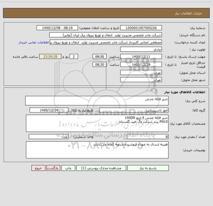Click the خروج exit button
213x206 pixels.
point(38,168)
